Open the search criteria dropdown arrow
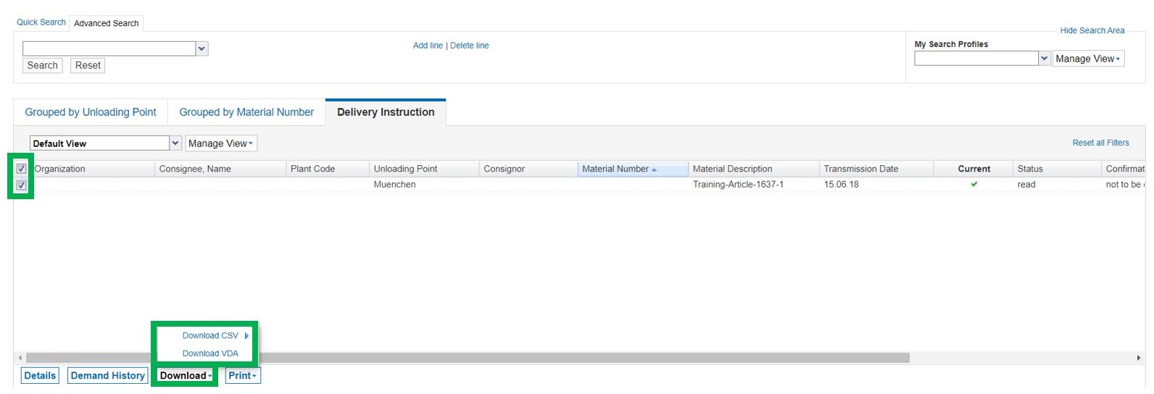Image resolution: width=1154 pixels, height=394 pixels. point(202,49)
